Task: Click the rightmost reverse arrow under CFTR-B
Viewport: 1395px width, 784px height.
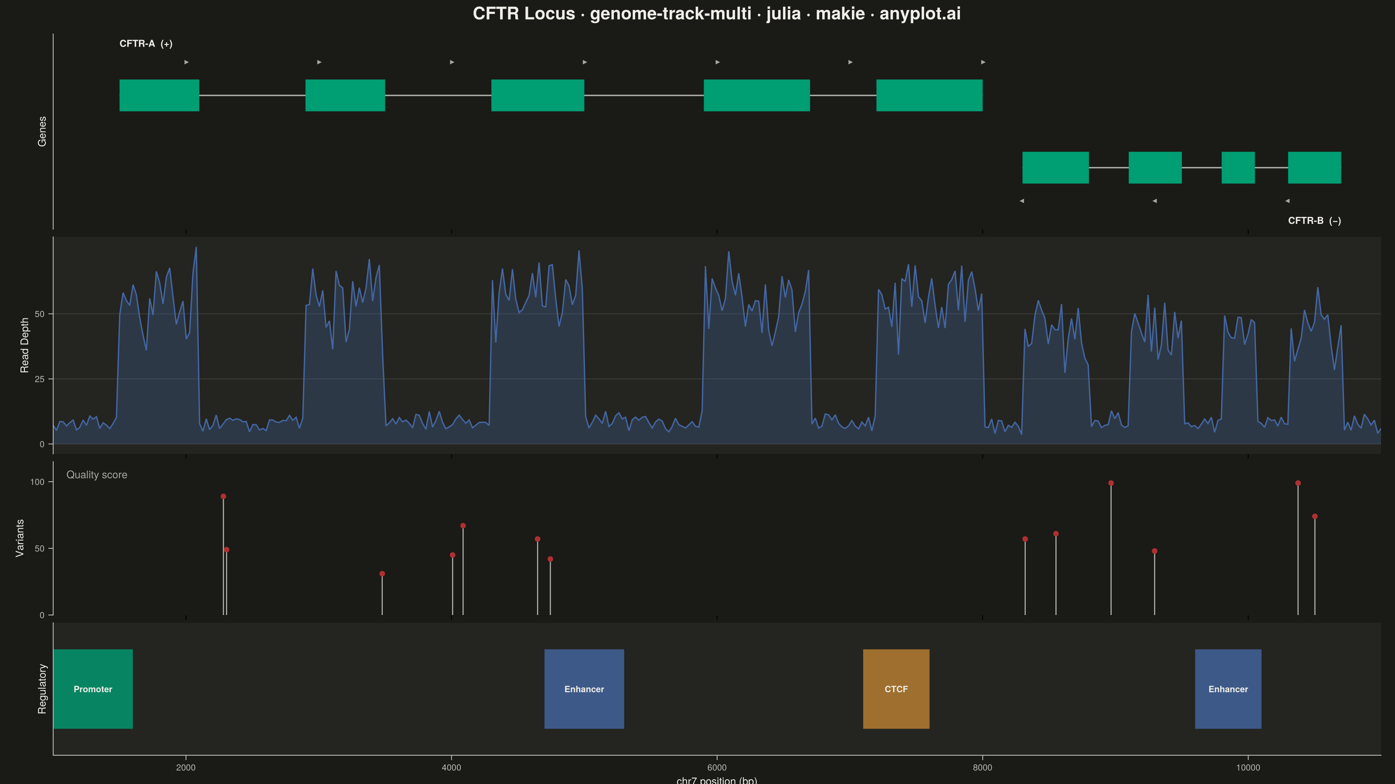Action: coord(1287,201)
